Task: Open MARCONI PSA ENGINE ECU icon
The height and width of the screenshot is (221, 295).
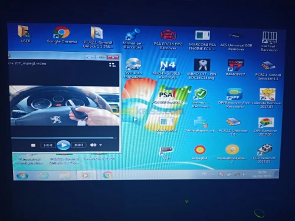Action: (202, 36)
